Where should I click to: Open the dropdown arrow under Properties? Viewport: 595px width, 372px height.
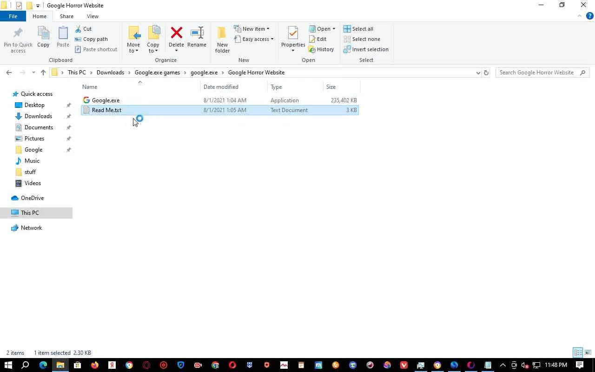pyautogui.click(x=293, y=51)
